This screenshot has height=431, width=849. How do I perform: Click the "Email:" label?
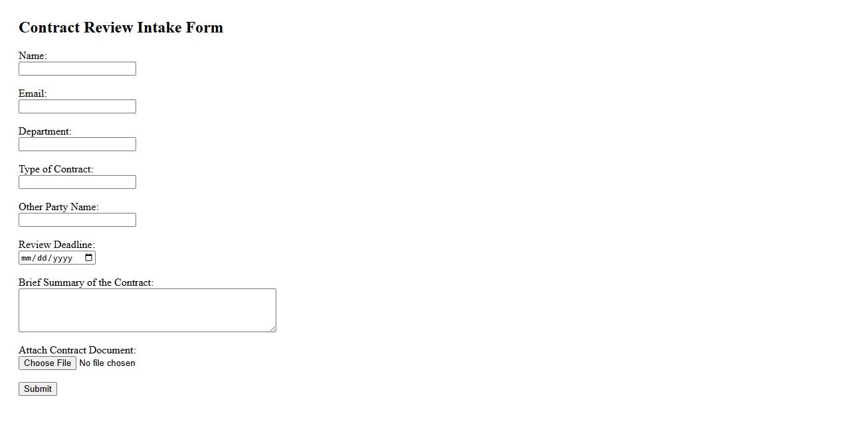[x=33, y=93]
